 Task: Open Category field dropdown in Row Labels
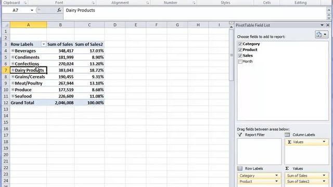tap(276, 176)
